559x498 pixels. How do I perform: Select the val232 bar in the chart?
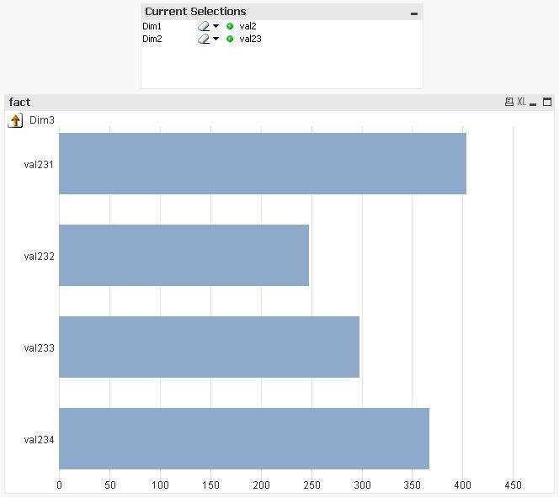184,255
